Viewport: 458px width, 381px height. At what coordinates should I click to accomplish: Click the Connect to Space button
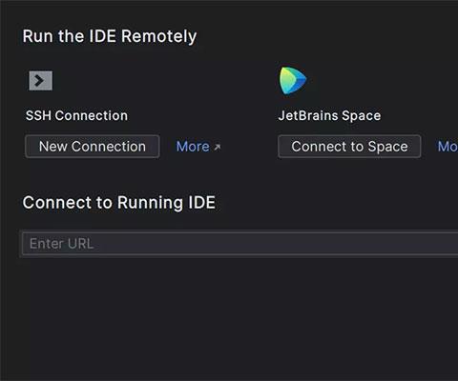click(349, 147)
